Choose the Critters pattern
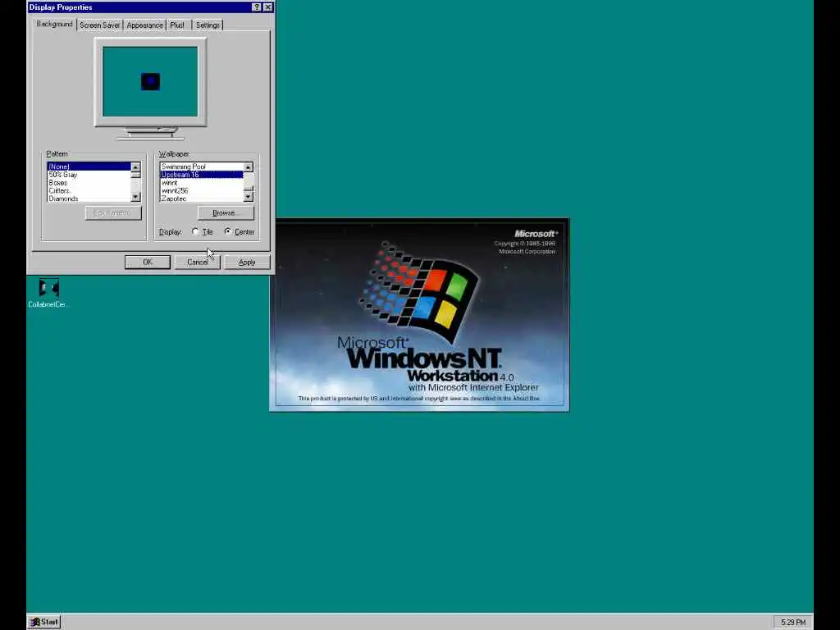 (x=89, y=190)
